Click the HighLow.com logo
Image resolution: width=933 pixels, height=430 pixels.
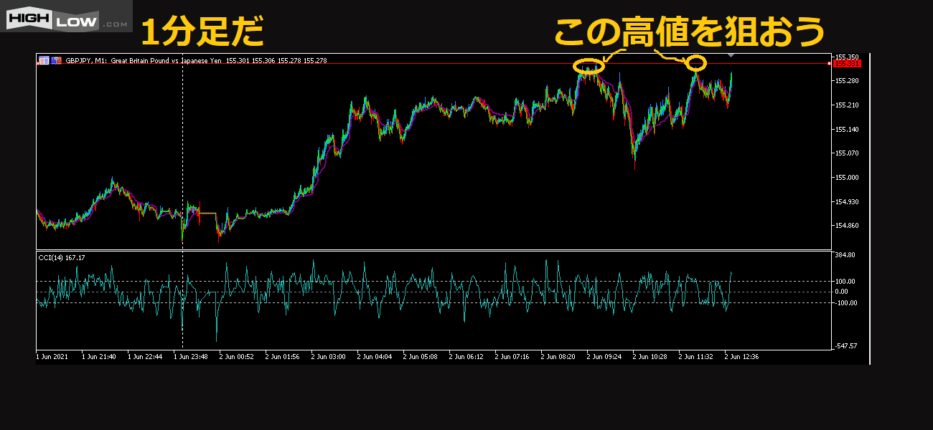coord(66,16)
